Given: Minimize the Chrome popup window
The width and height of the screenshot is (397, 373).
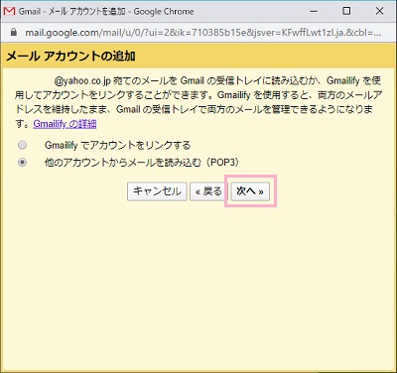Looking at the screenshot, I should point(314,11).
